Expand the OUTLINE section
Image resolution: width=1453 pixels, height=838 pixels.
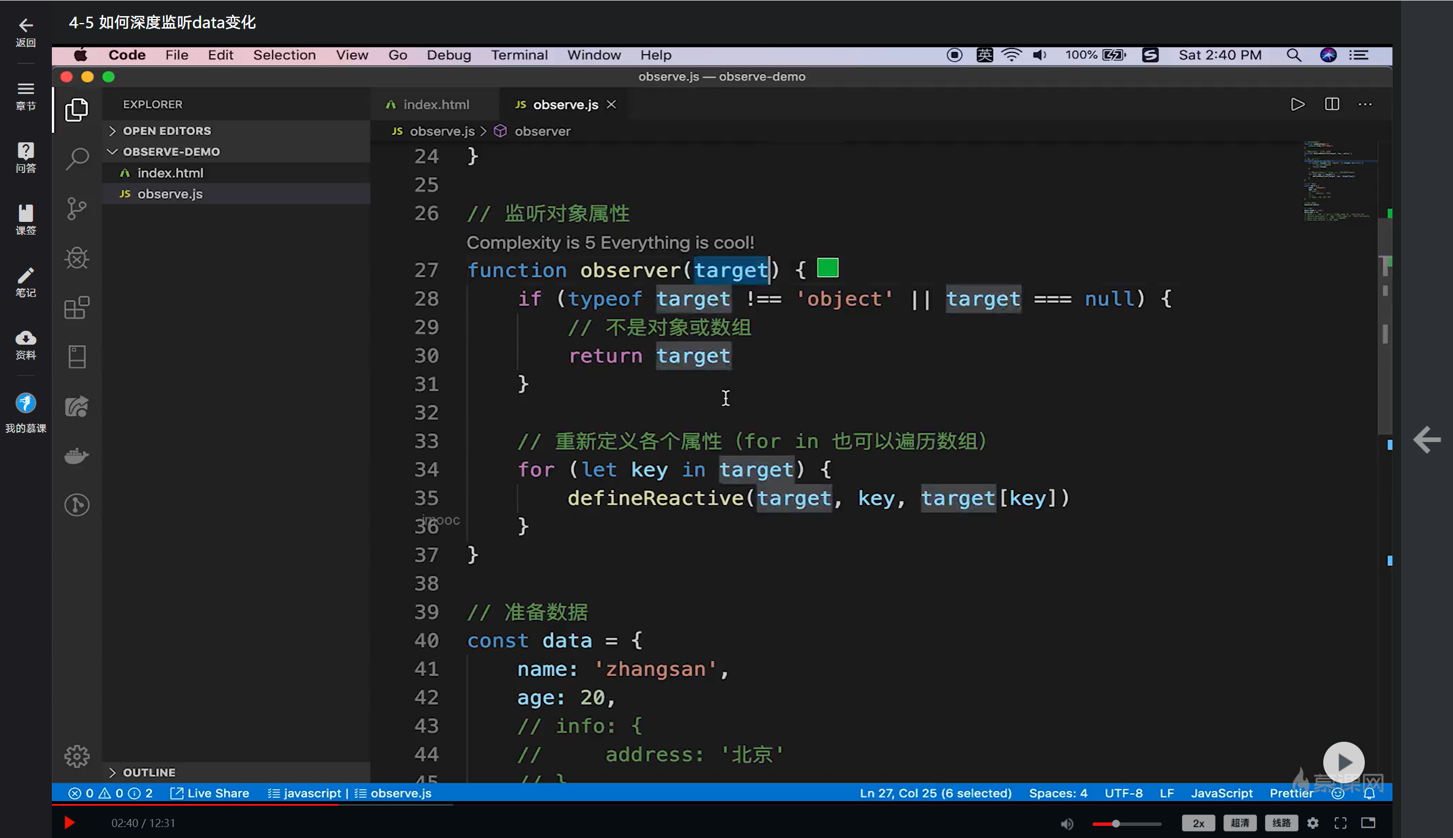[x=149, y=772]
